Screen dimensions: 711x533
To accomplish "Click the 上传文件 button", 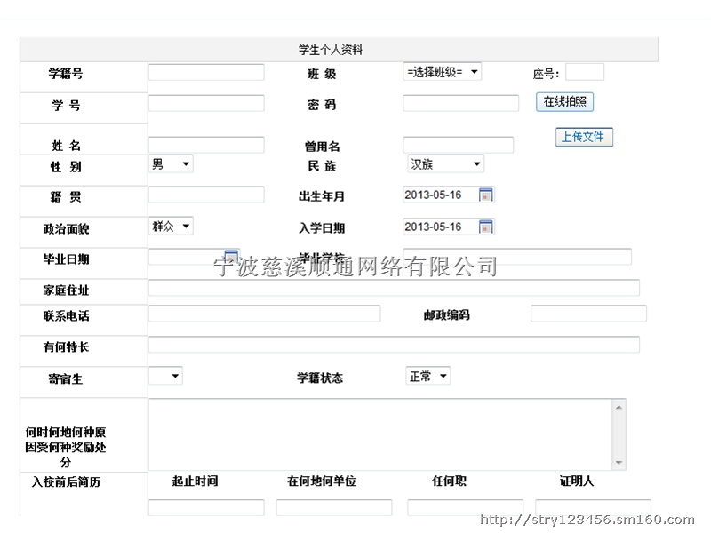I will (x=584, y=137).
